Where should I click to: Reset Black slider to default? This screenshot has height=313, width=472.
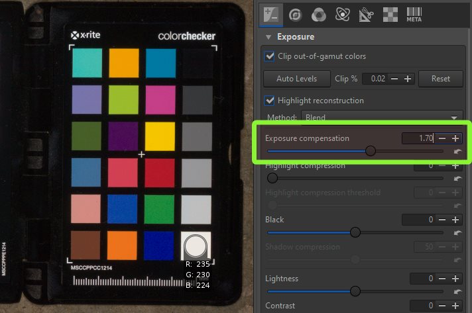click(457, 233)
